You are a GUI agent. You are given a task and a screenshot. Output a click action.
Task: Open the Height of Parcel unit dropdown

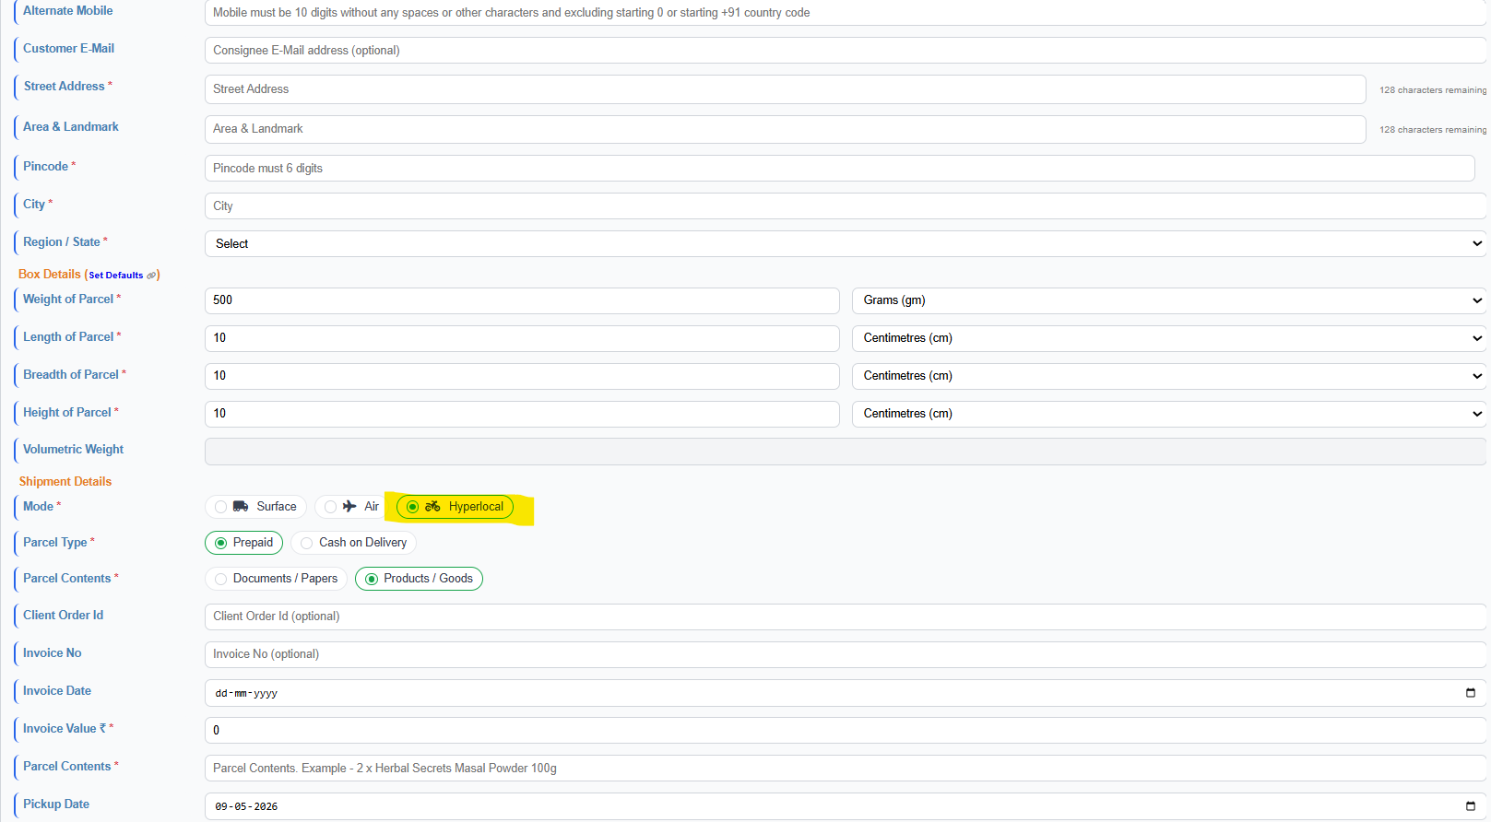(1169, 414)
